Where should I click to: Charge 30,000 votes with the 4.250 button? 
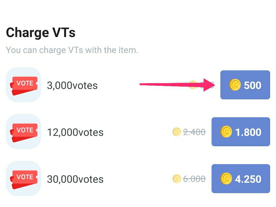(241, 179)
